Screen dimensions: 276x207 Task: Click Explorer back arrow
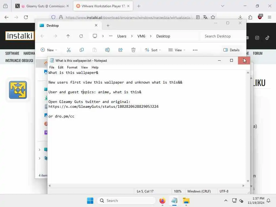[42, 36]
